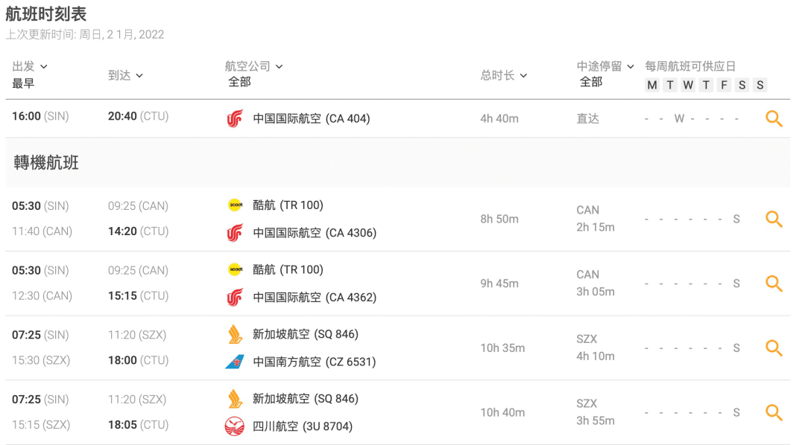Open the 出发 departure sort dropdown

coord(30,67)
